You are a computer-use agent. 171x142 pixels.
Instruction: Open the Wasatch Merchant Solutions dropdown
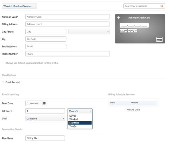(x=19, y=6)
